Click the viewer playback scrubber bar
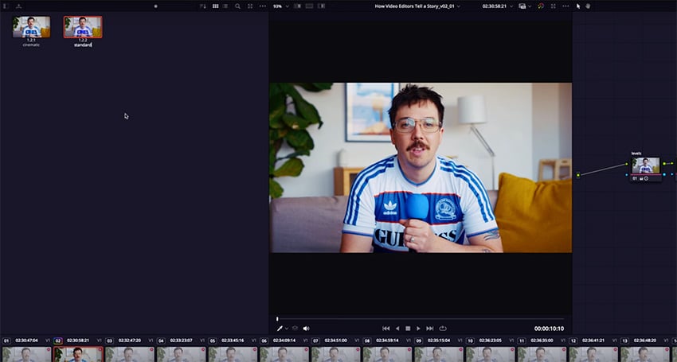The height and width of the screenshot is (362, 677). (420, 319)
